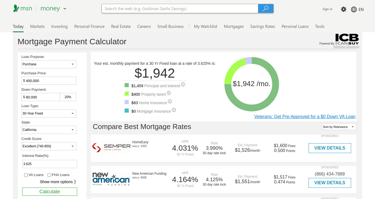The height and width of the screenshot is (199, 375).
Task: Open the Personal Loans tab
Action: tap(295, 27)
